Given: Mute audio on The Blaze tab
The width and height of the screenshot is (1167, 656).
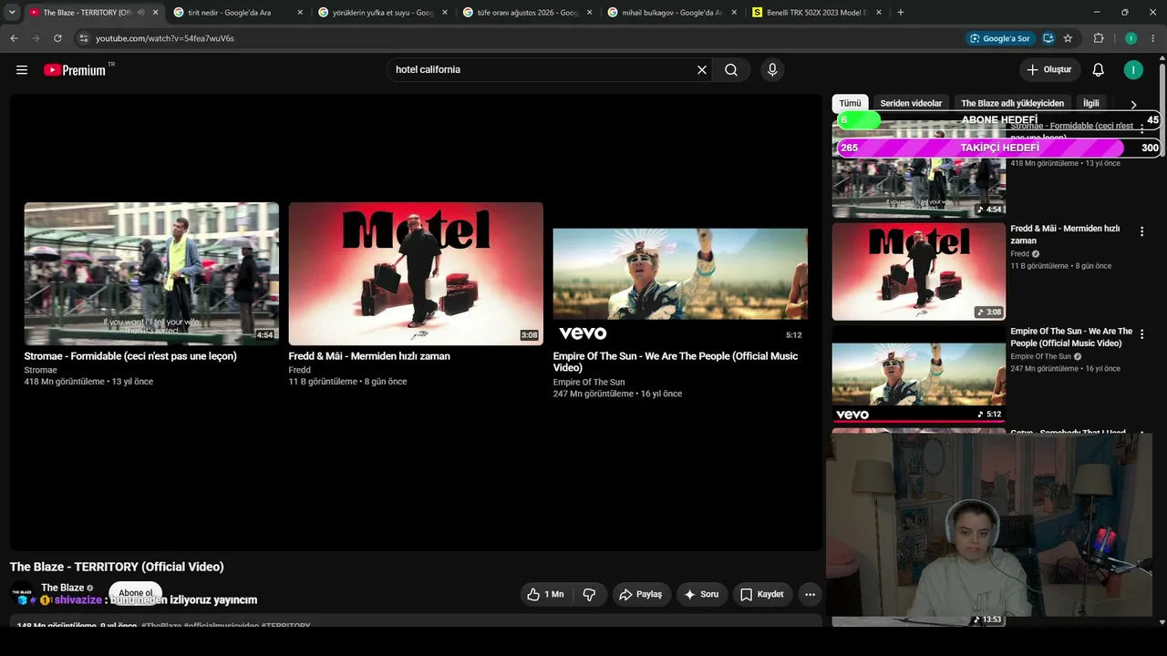Looking at the screenshot, I should point(140,13).
